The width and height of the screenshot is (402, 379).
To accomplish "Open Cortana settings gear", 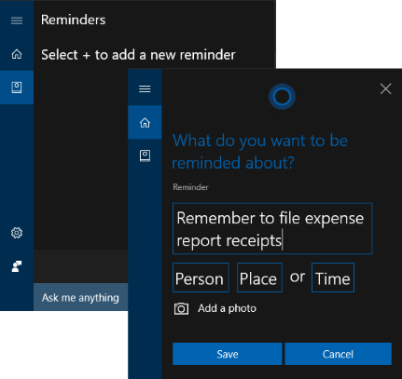I will [17, 233].
